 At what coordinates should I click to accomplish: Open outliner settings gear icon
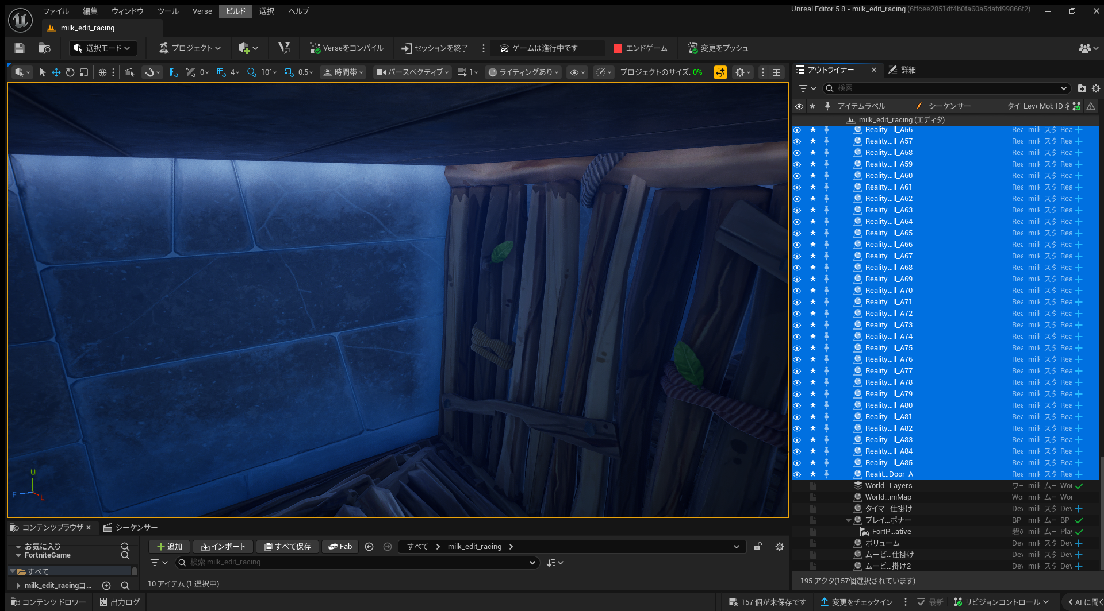pos(1096,88)
